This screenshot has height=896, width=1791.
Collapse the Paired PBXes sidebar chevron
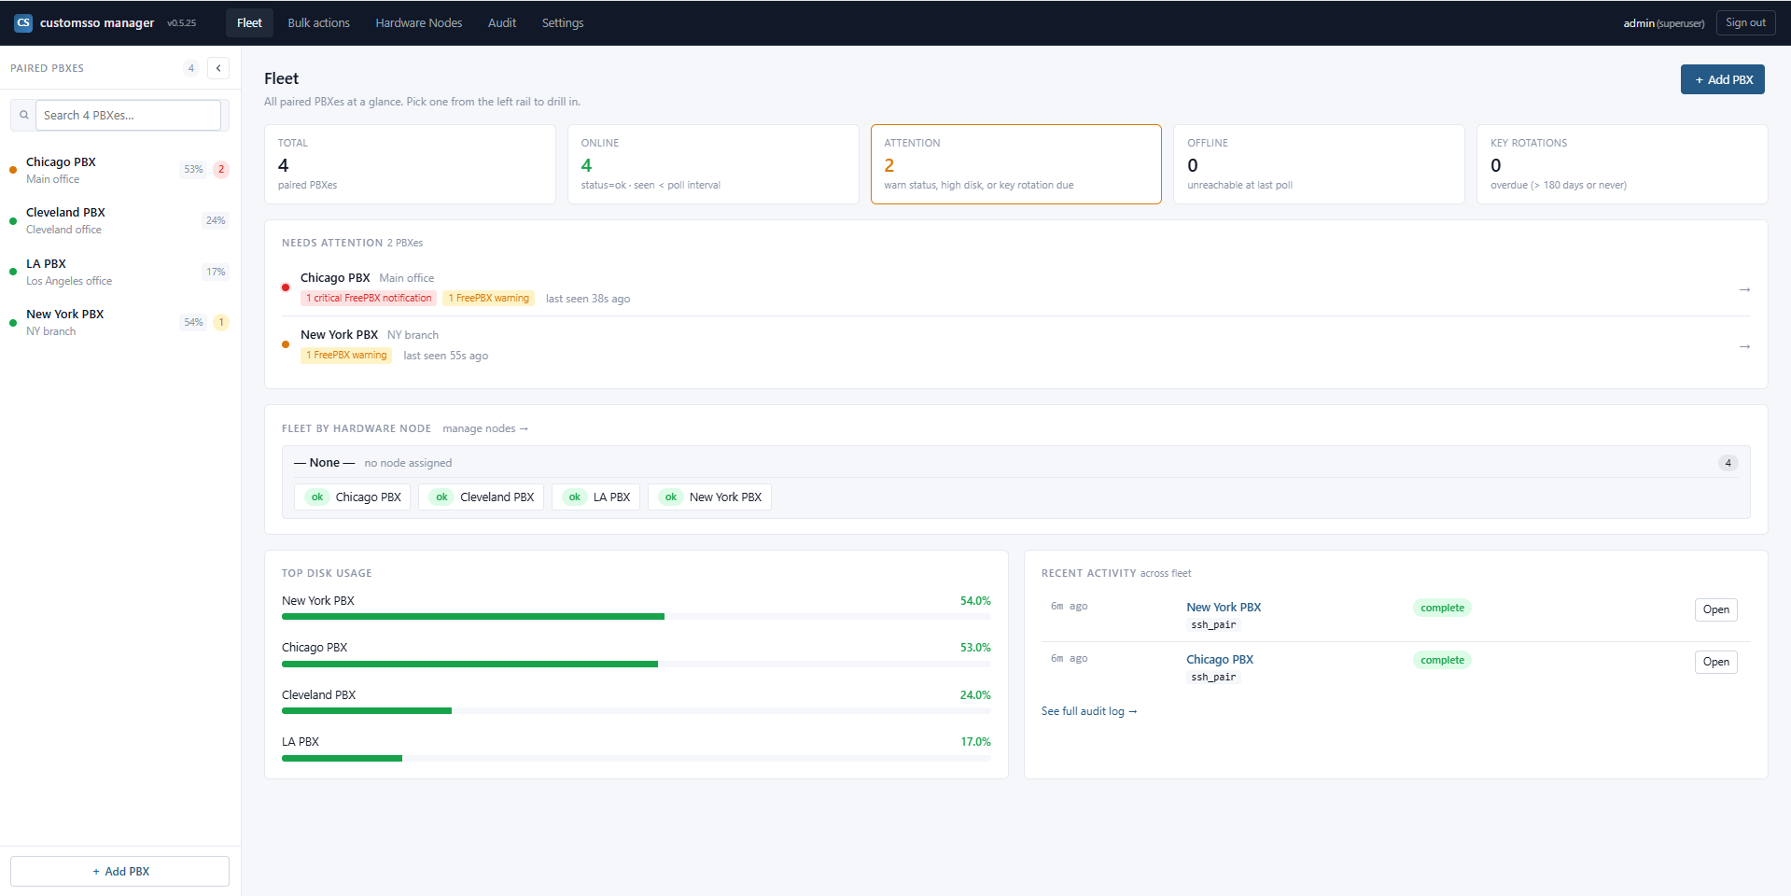pyautogui.click(x=218, y=68)
